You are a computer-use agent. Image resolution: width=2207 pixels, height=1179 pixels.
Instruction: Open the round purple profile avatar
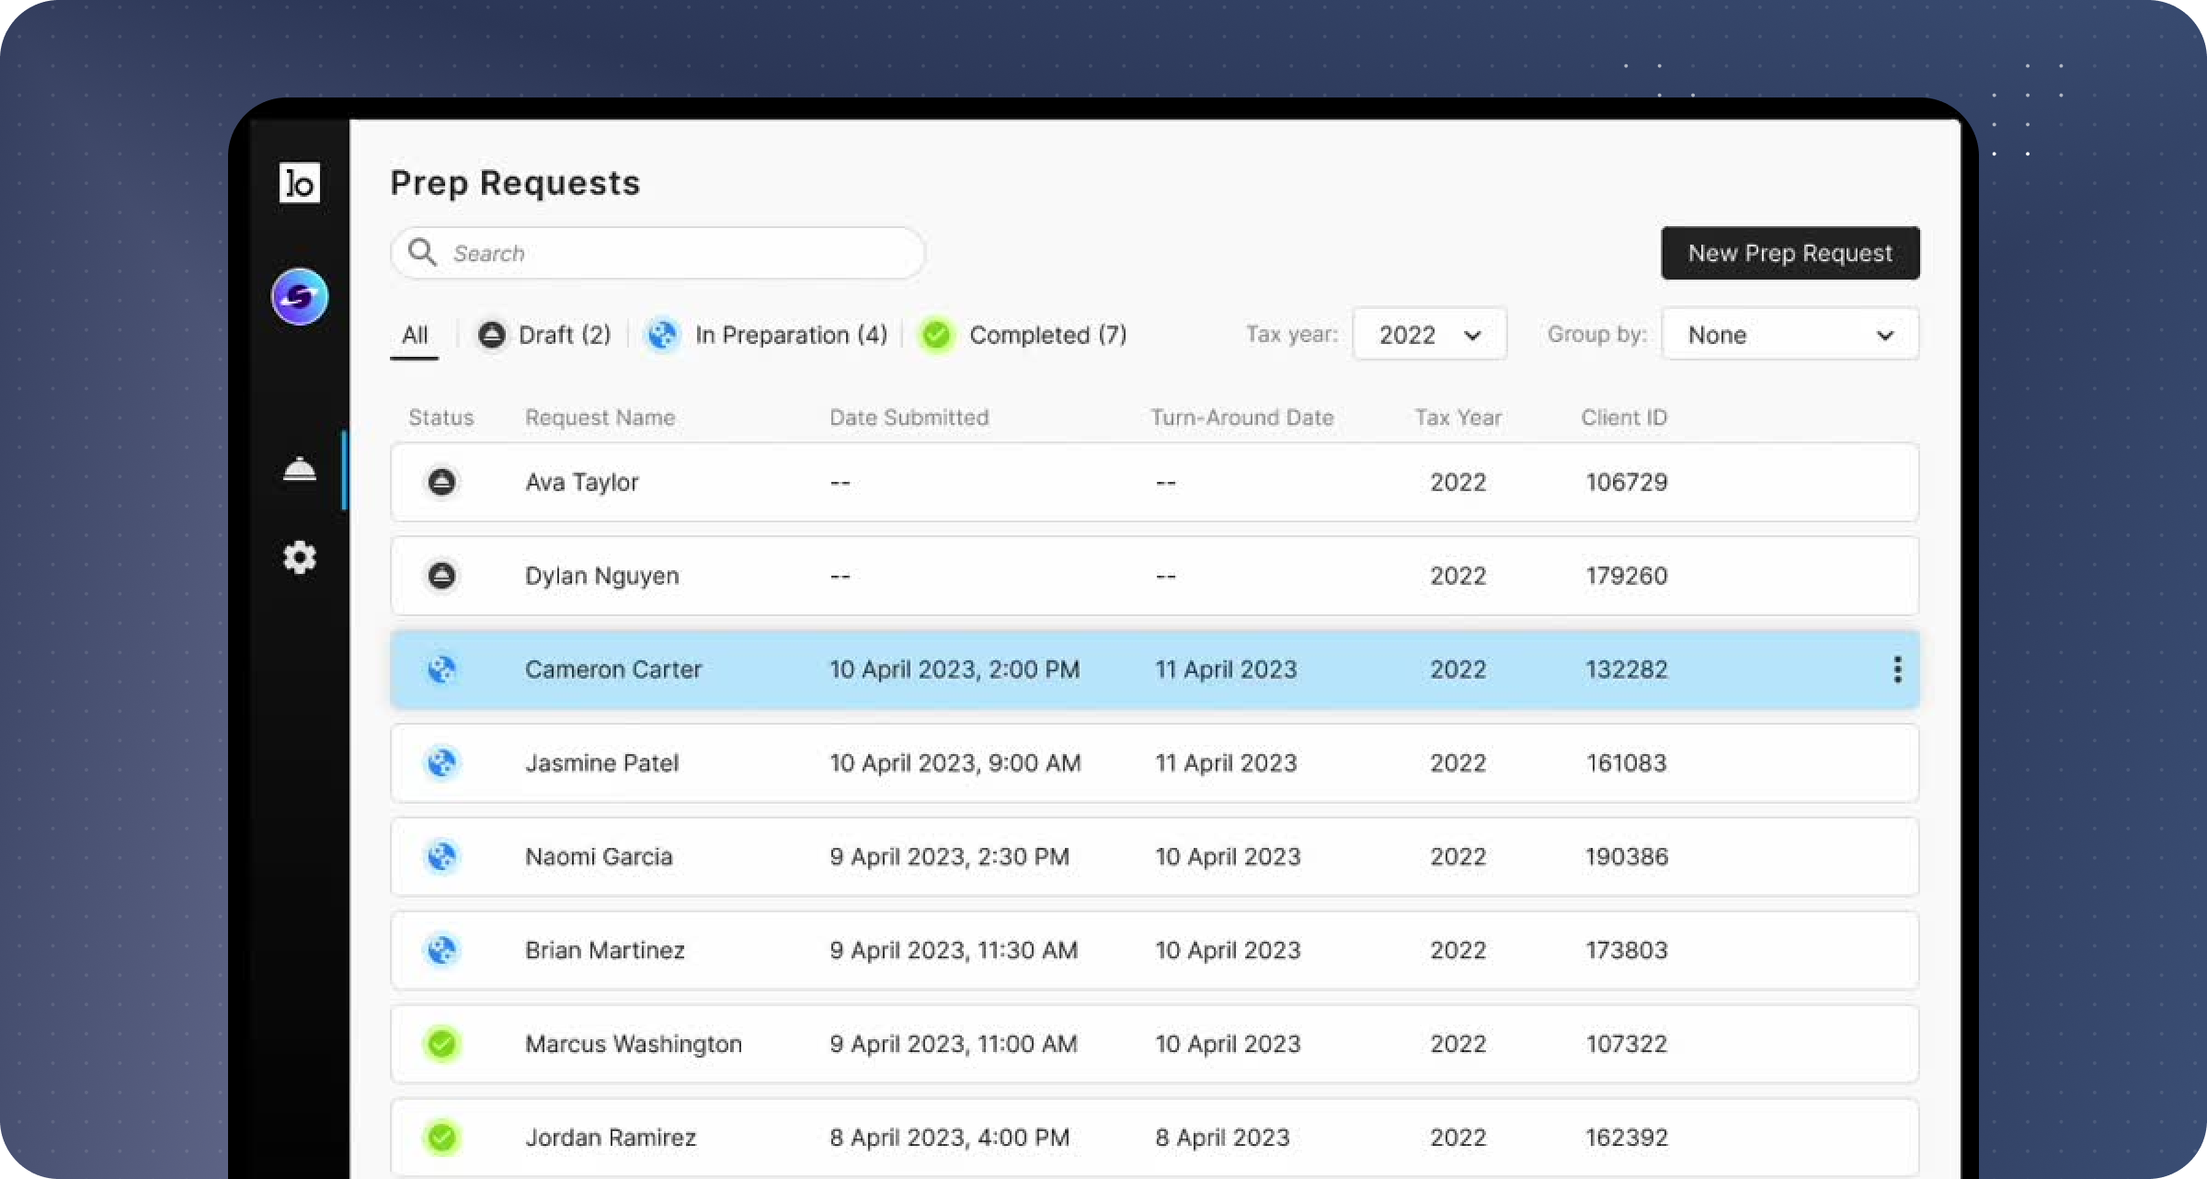point(299,297)
